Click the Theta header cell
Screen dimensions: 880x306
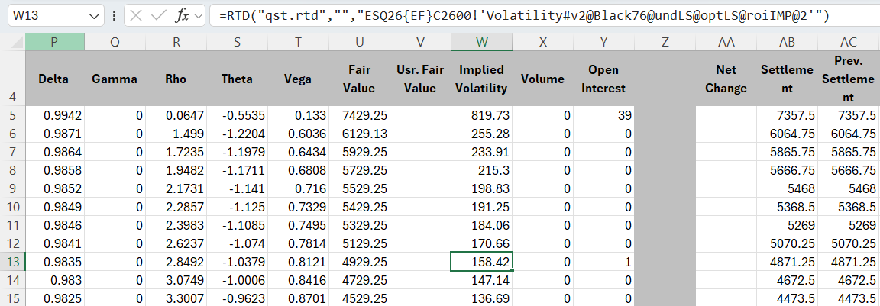(x=237, y=79)
